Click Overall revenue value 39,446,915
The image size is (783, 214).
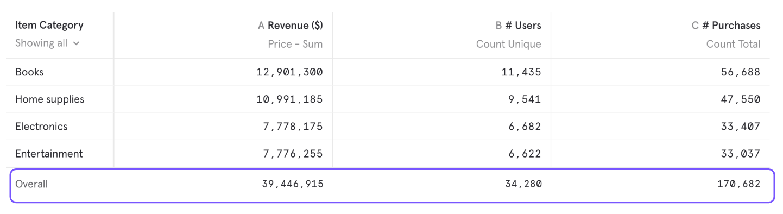(x=293, y=184)
